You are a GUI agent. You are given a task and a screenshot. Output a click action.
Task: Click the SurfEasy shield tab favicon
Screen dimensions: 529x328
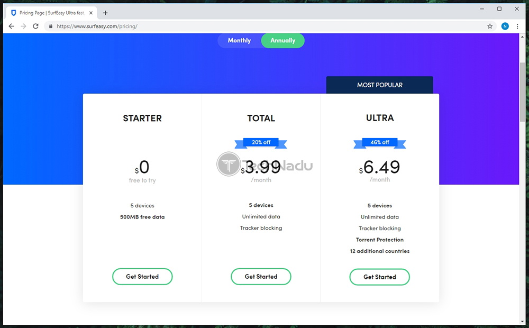pos(14,13)
